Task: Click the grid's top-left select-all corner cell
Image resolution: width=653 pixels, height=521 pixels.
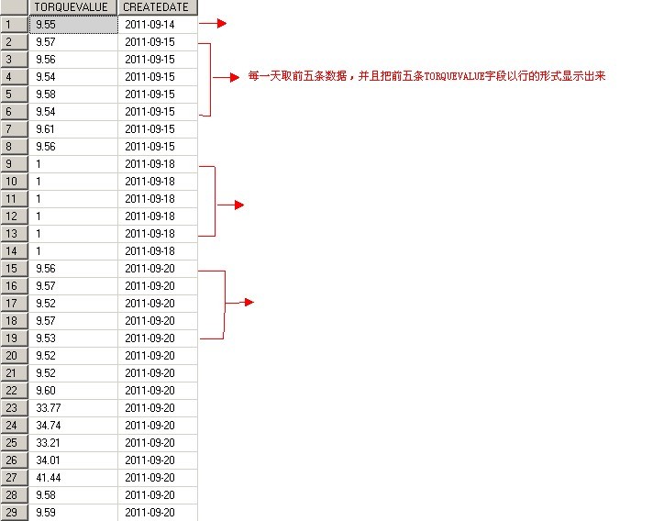Action: pos(14,7)
